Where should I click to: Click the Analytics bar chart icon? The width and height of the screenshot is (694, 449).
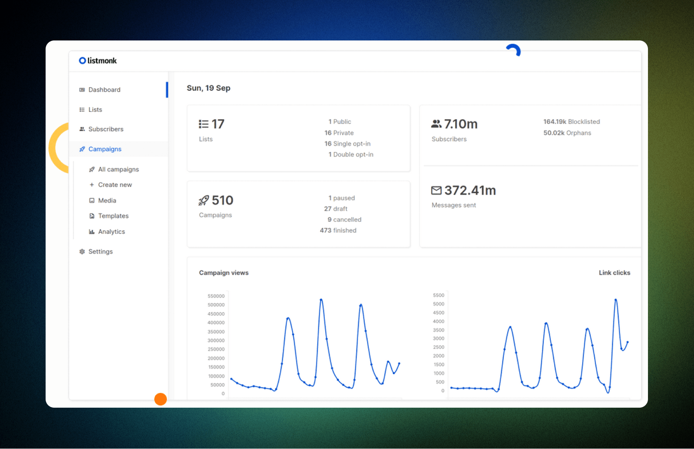click(x=92, y=232)
